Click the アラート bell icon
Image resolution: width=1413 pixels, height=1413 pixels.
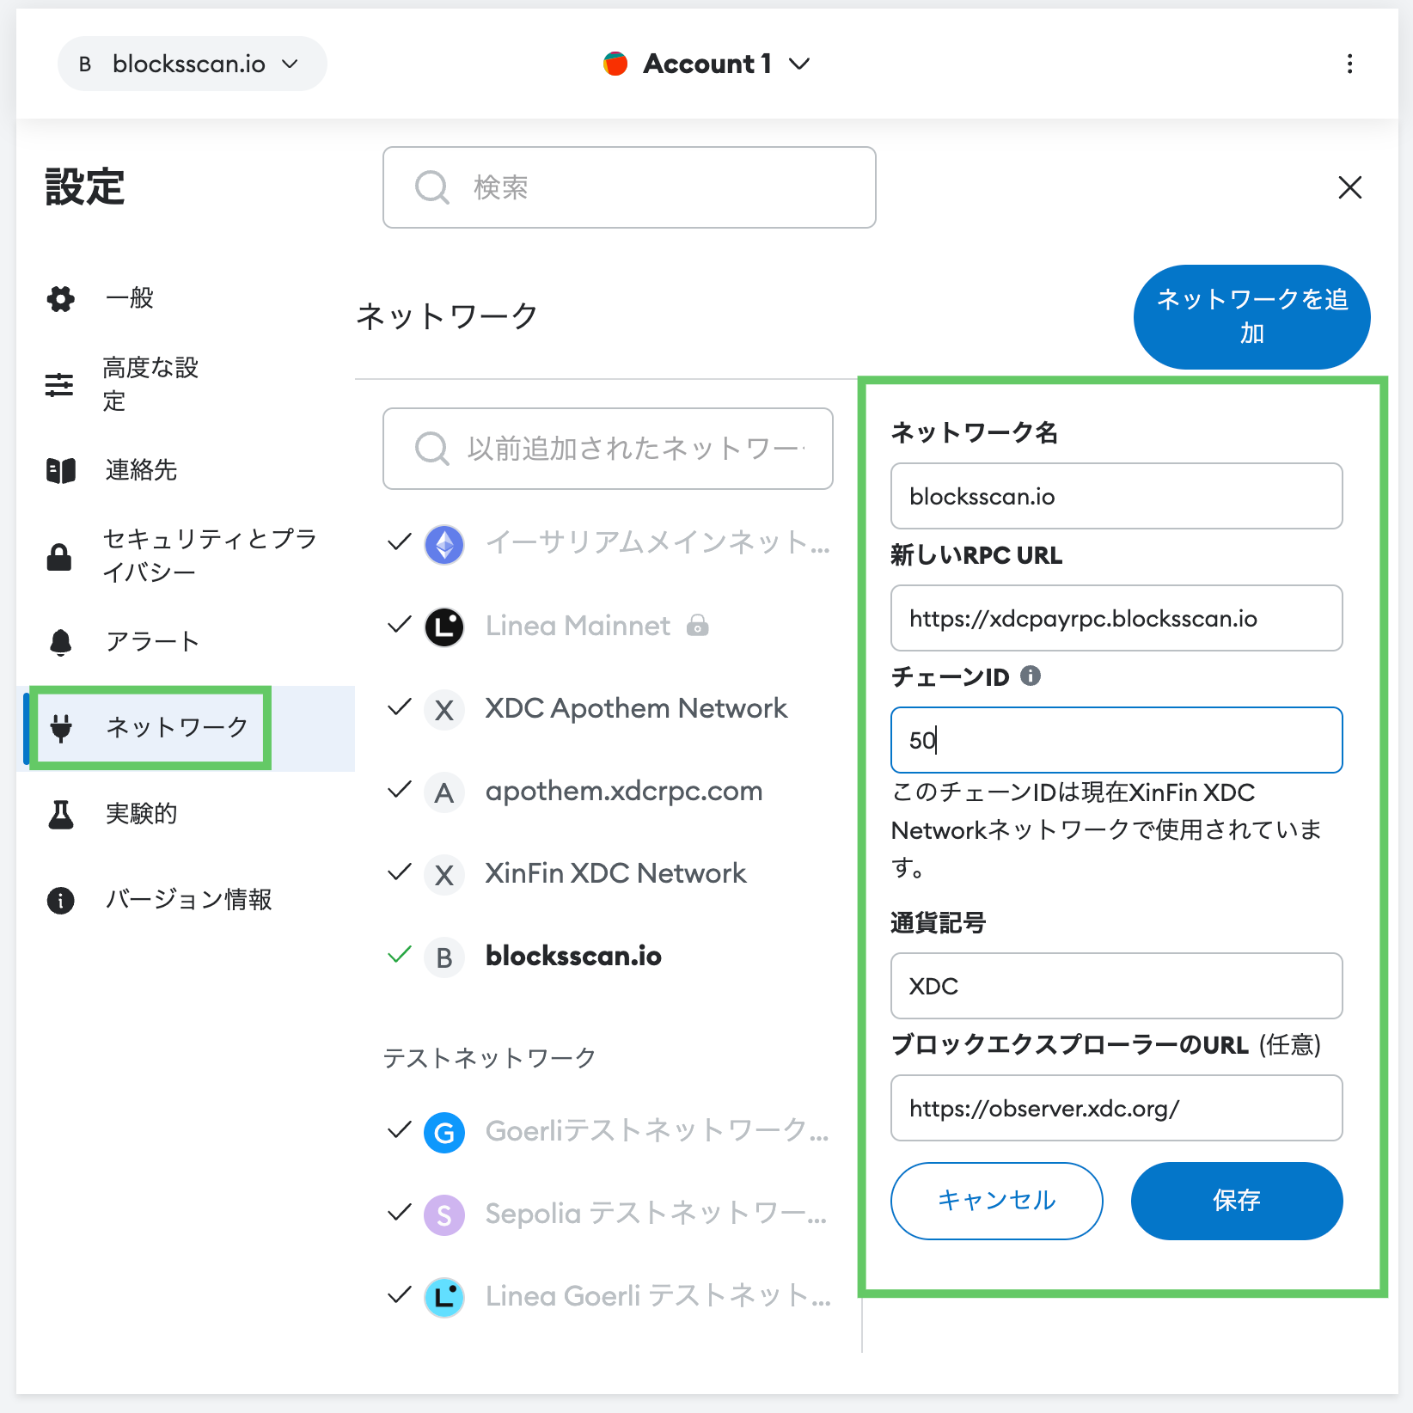pos(60,640)
